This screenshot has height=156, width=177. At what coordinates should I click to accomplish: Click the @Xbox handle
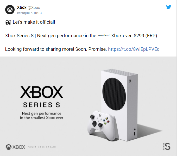pyautogui.click(x=34, y=7)
